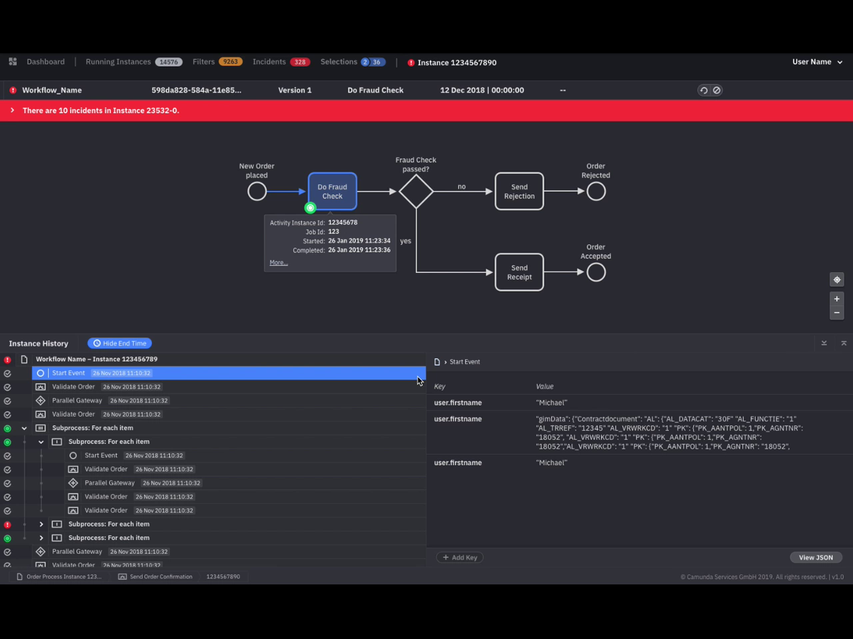Click the retry instance icon in header

coord(704,91)
